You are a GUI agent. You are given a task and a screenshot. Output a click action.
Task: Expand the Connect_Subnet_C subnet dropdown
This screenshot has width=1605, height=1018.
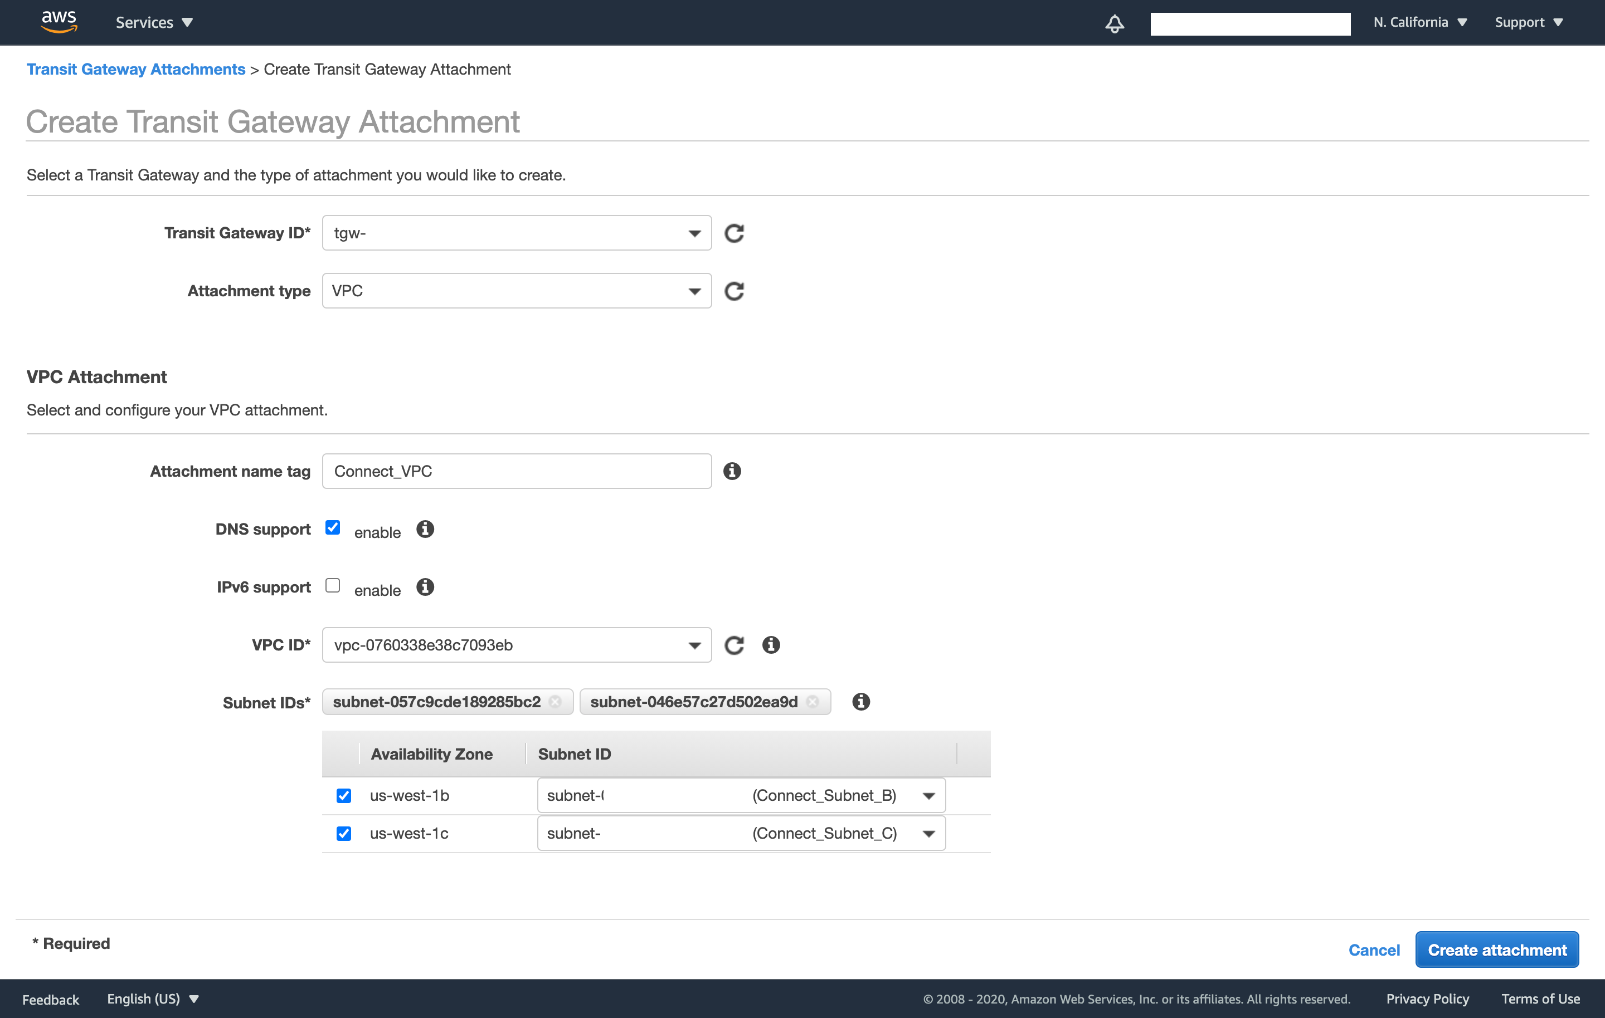928,834
